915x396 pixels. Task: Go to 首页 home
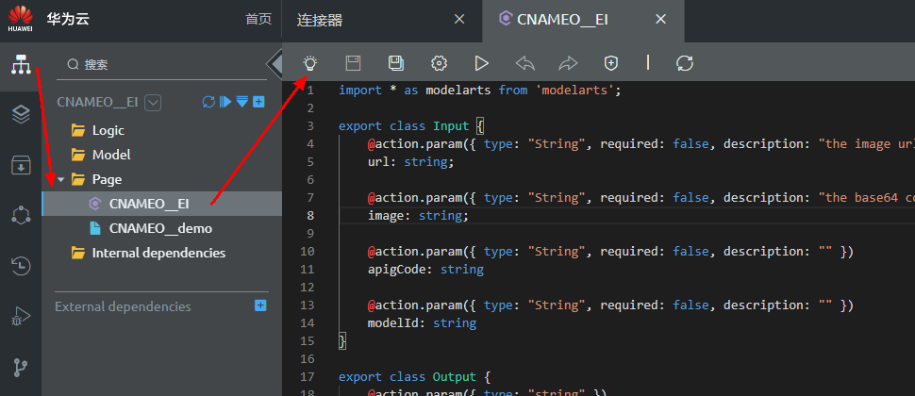pyautogui.click(x=258, y=19)
